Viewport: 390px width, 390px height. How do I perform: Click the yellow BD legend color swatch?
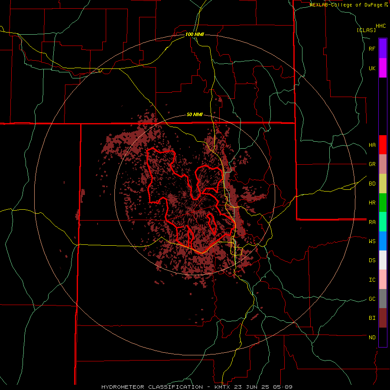pyautogui.click(x=383, y=183)
